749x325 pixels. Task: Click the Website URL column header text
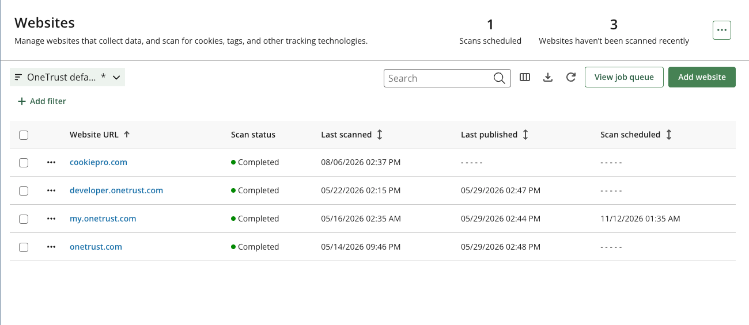(94, 135)
